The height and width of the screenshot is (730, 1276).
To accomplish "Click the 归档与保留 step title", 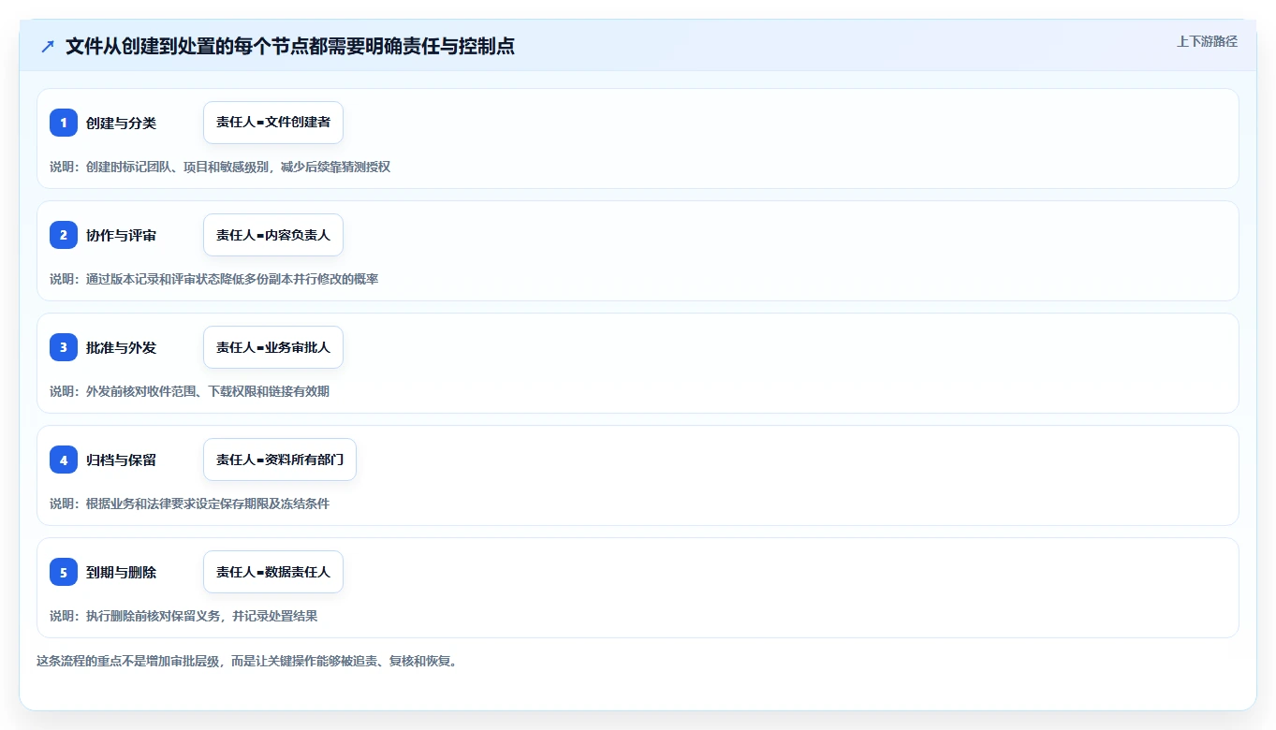I will [121, 460].
